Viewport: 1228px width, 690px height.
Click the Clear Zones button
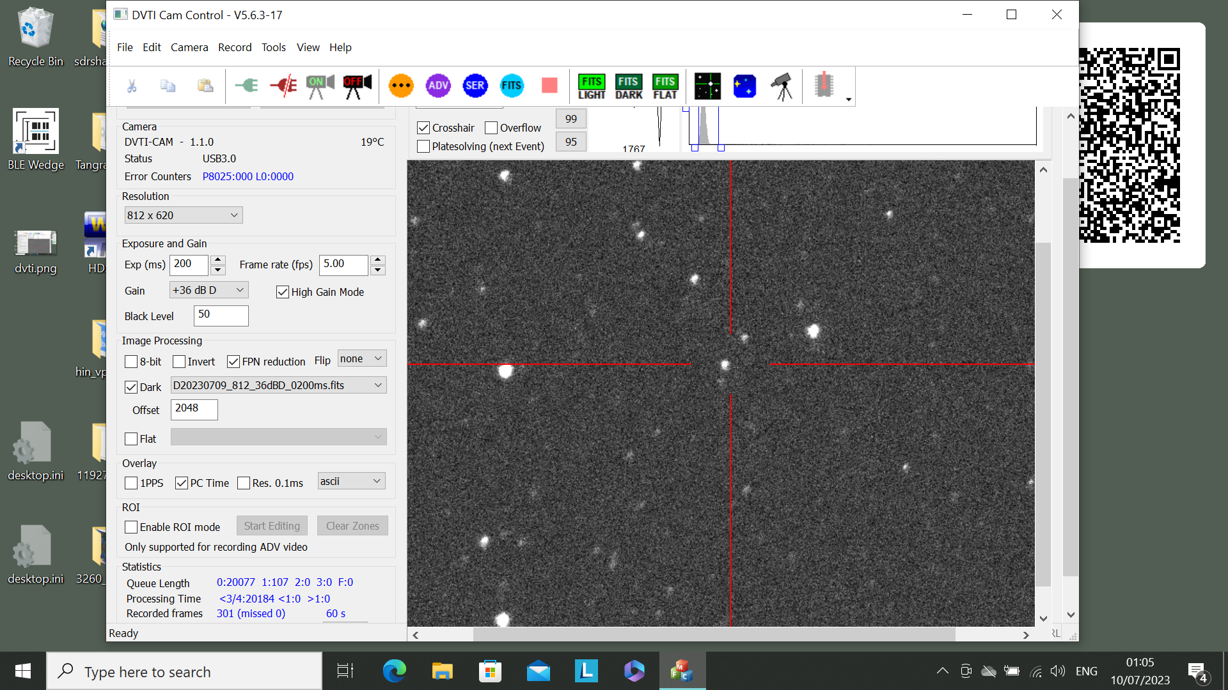click(x=352, y=526)
